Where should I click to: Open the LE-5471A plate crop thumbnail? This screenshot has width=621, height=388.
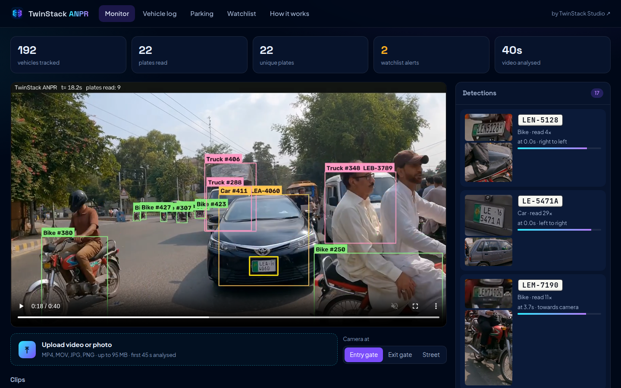tap(489, 215)
